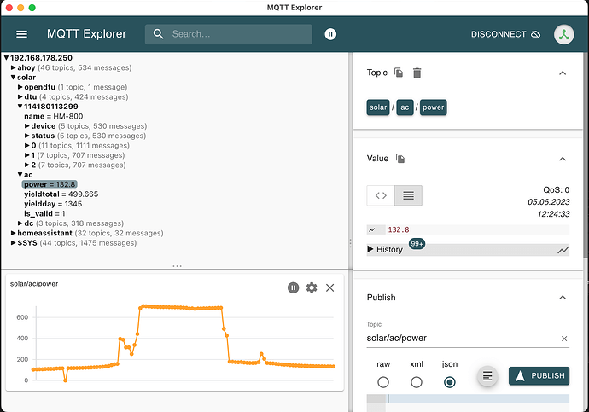Expand the 1 channel node
This screenshot has width=589, height=412.
[x=27, y=155]
